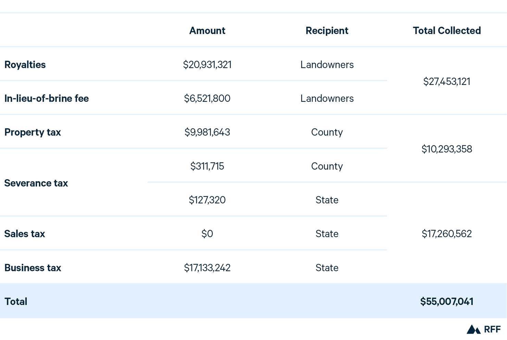Select the $9,981,643 property tax amount
The width and height of the screenshot is (507, 340).
pyautogui.click(x=207, y=132)
